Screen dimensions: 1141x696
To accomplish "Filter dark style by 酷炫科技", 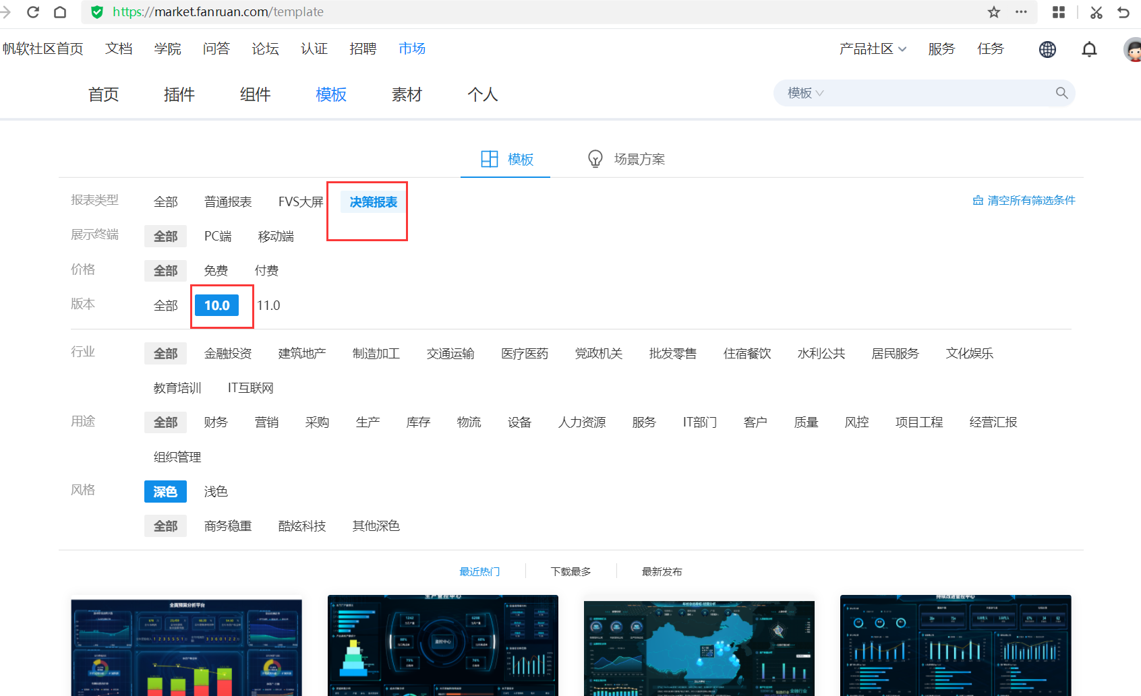I will click(302, 526).
